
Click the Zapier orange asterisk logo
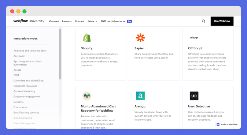140,38
